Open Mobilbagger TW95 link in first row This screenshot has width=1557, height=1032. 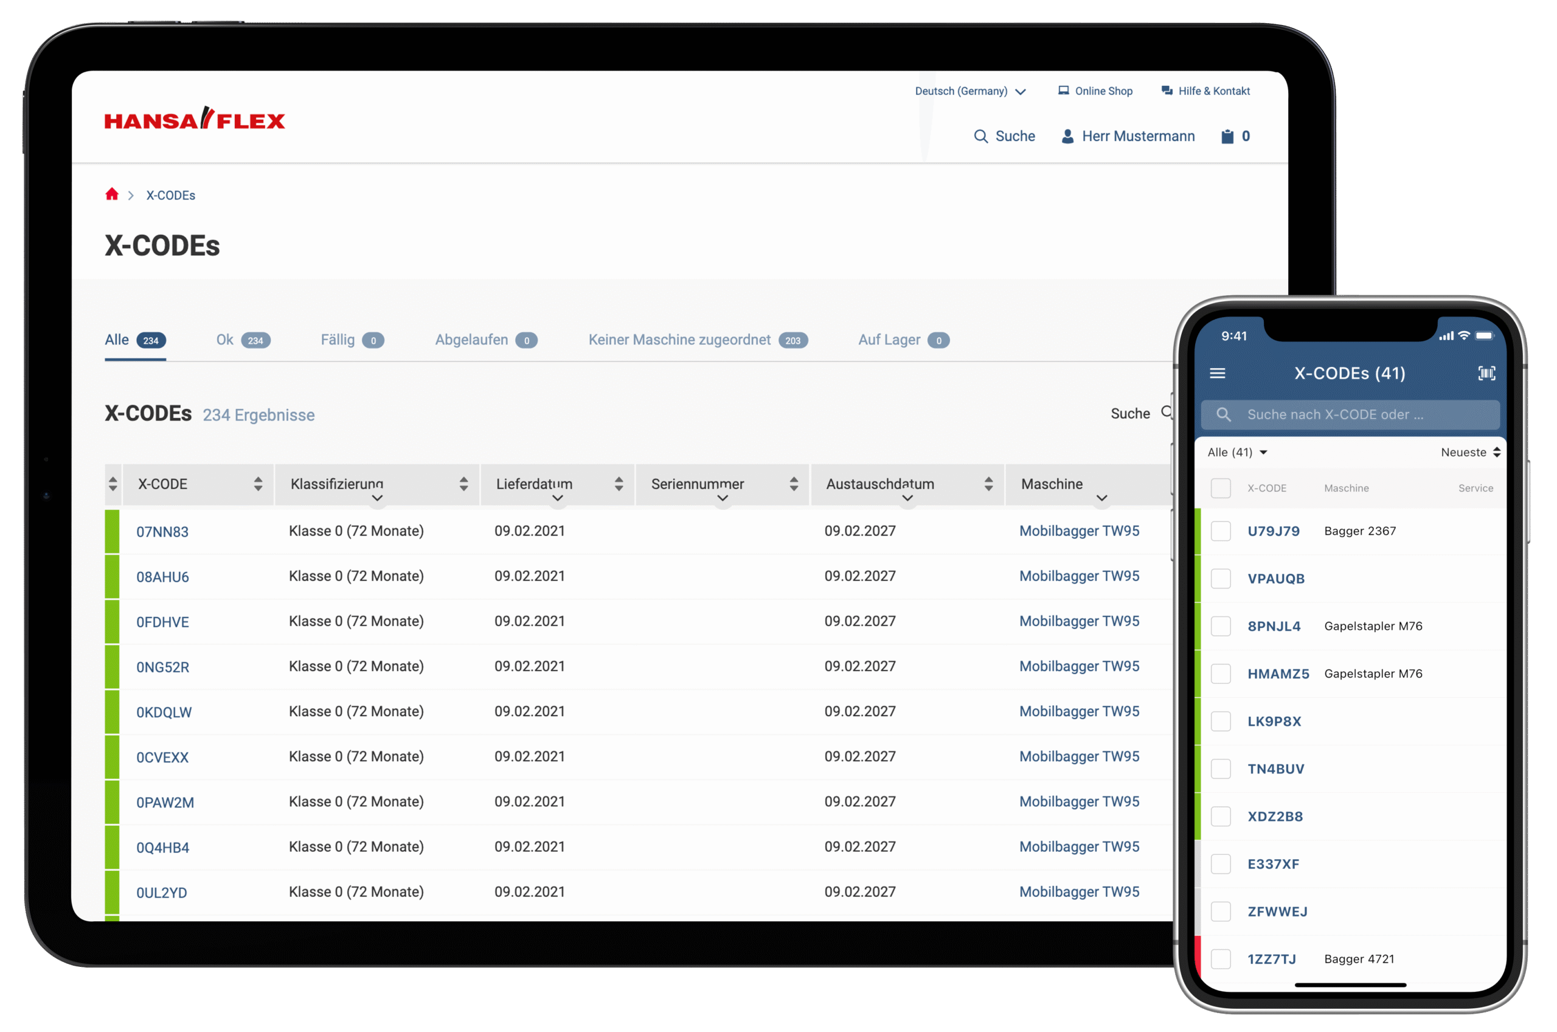(x=1079, y=531)
